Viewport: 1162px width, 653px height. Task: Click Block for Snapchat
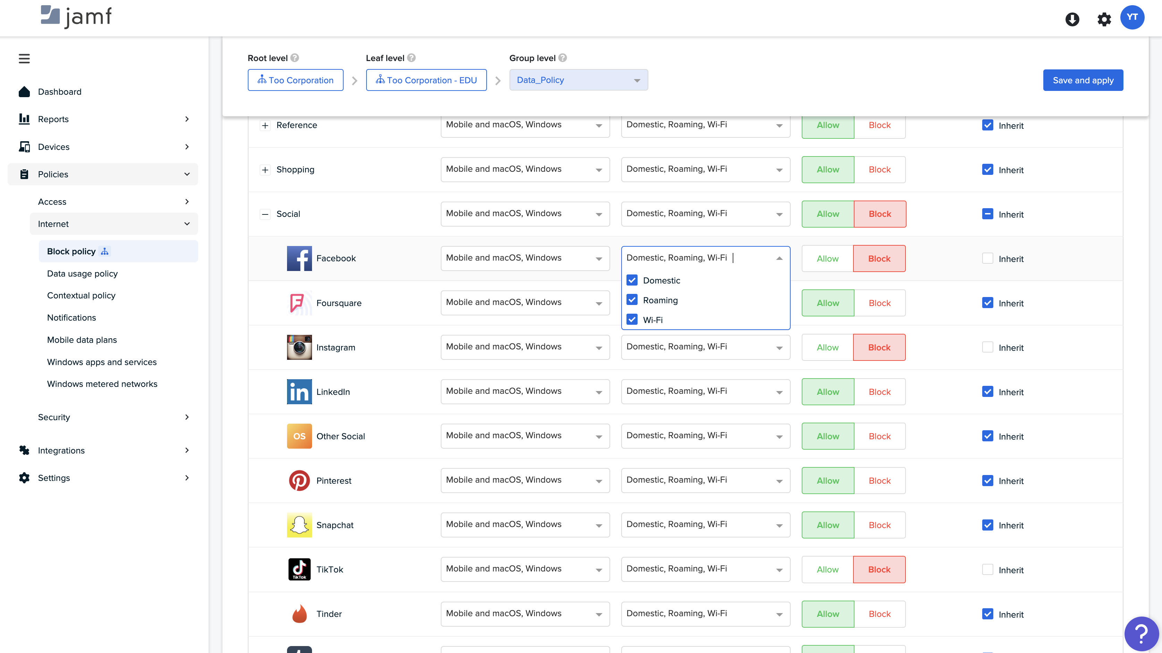(x=879, y=525)
